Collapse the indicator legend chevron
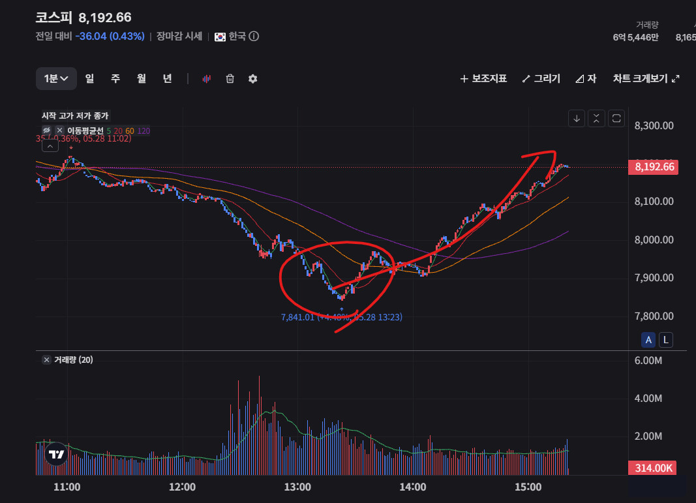 click(x=50, y=146)
